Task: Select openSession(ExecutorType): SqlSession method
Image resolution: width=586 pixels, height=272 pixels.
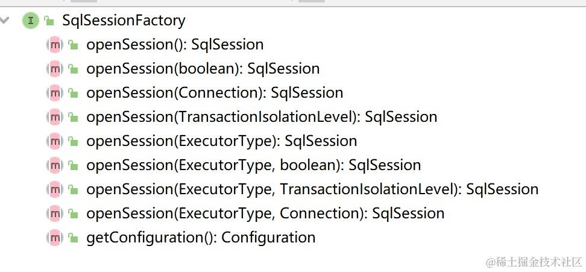Action: [x=221, y=141]
